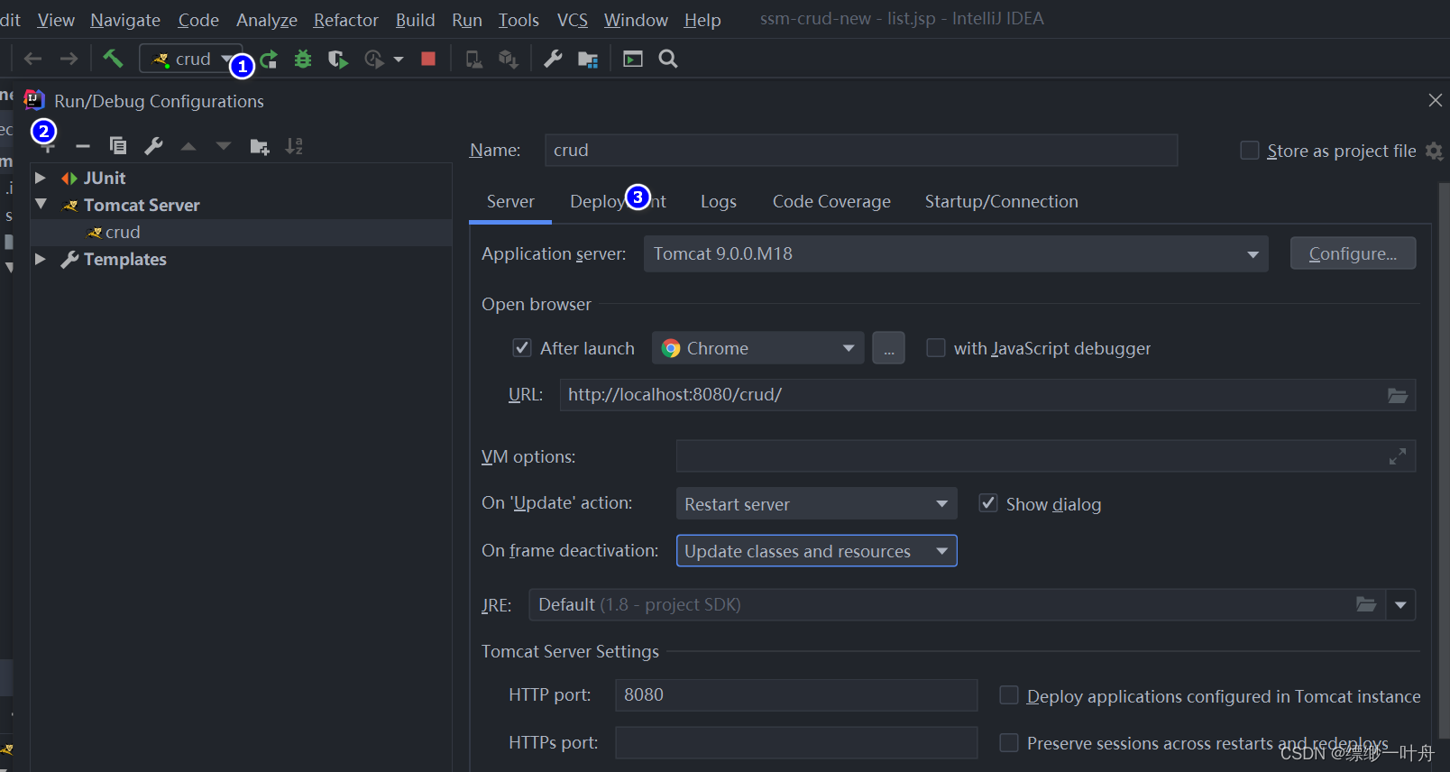Viewport: 1450px width, 772px height.
Task: Open On 'Update' action Restart server dropdown
Action: pyautogui.click(x=816, y=503)
